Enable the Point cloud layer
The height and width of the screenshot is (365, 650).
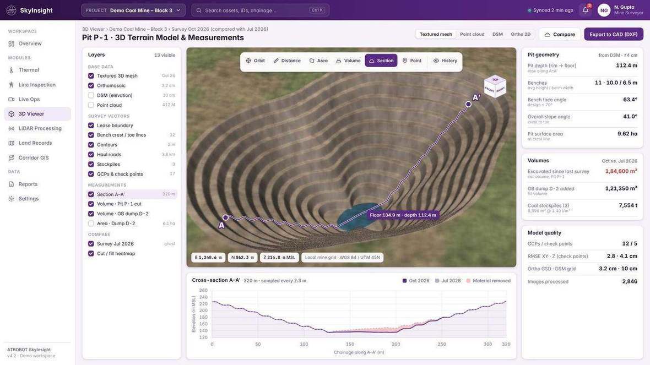click(91, 105)
